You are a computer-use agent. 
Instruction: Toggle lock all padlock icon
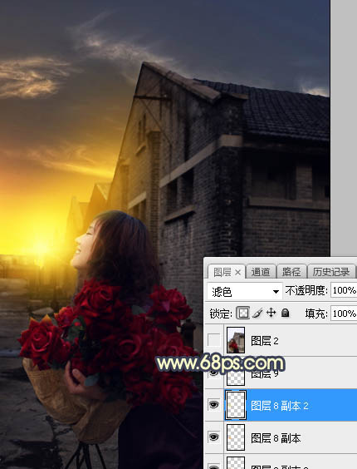click(286, 313)
